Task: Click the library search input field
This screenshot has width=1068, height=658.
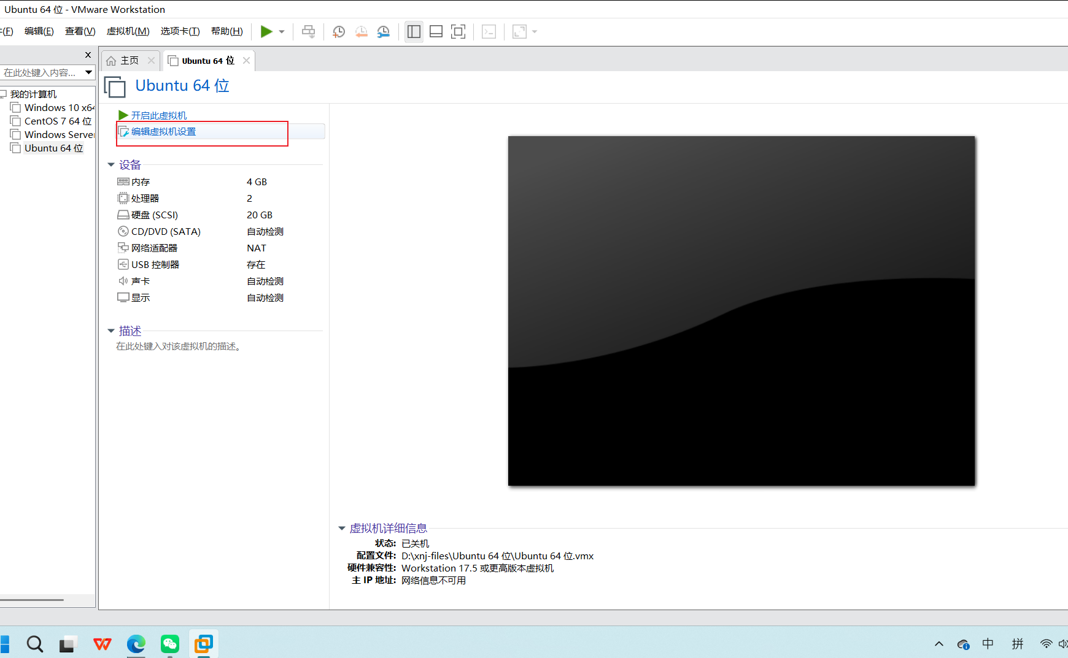Action: (x=41, y=72)
